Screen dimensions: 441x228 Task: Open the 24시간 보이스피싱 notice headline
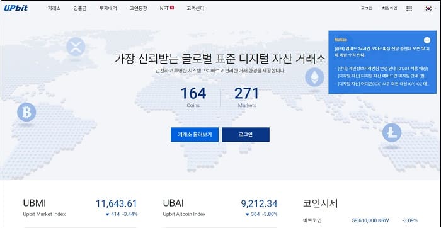point(382,52)
